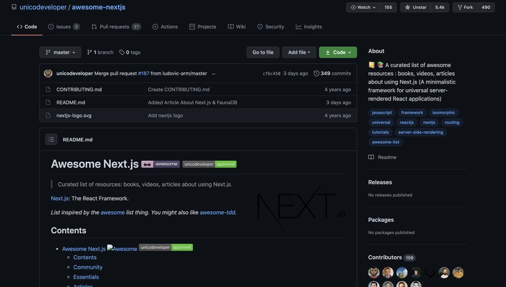Open the green Code download dropdown

338,52
